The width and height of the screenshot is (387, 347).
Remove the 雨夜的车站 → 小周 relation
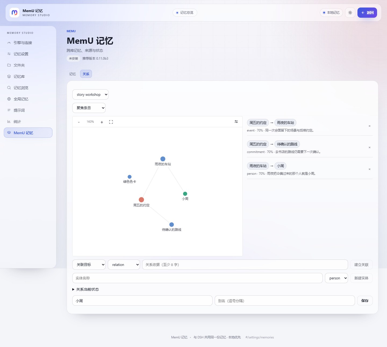(370, 169)
